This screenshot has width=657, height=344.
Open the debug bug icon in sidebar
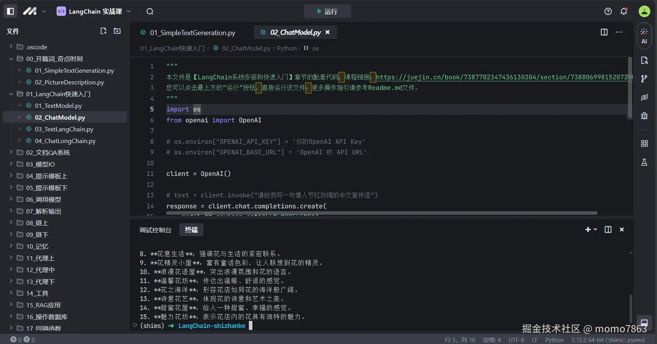[644, 116]
